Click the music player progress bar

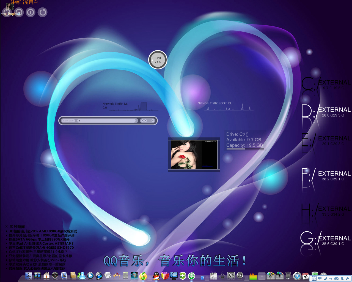(107, 121)
